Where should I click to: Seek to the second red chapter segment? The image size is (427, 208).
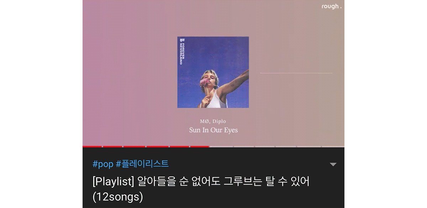(113, 146)
